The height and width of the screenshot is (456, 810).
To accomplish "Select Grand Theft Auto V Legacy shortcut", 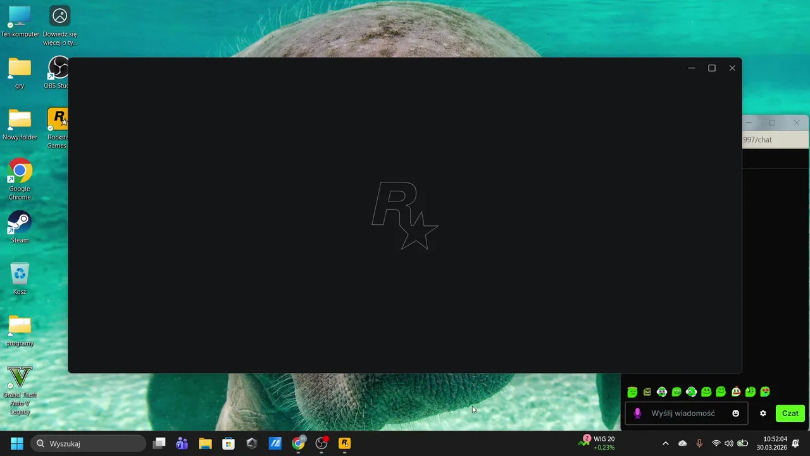I will point(20,391).
